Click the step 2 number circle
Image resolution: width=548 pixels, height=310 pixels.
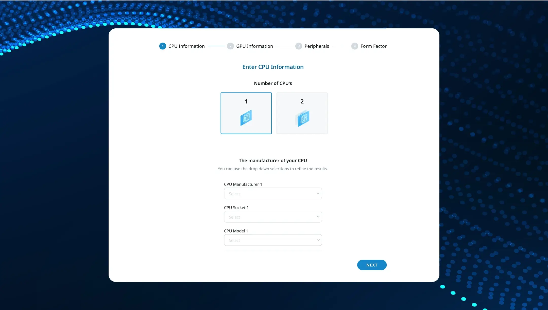[x=230, y=46]
